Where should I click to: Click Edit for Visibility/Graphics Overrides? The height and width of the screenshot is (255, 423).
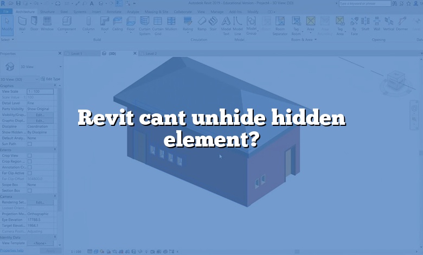40,115
